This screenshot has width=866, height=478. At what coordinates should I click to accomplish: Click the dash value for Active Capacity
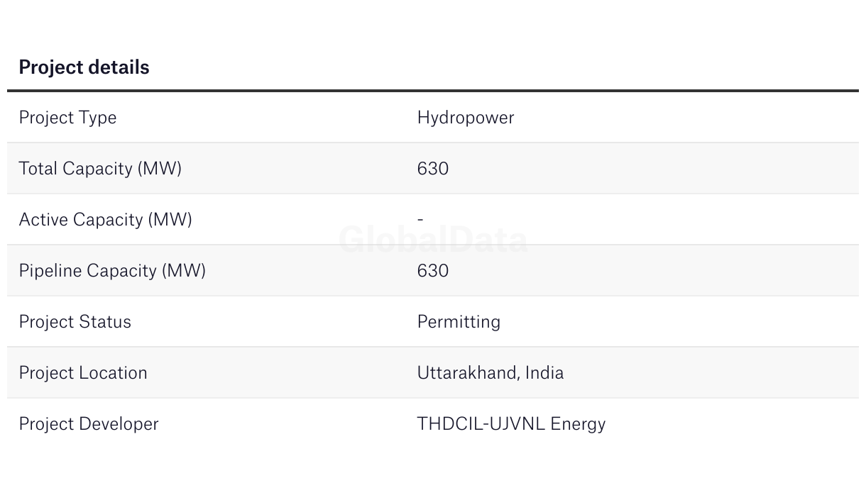coord(420,220)
